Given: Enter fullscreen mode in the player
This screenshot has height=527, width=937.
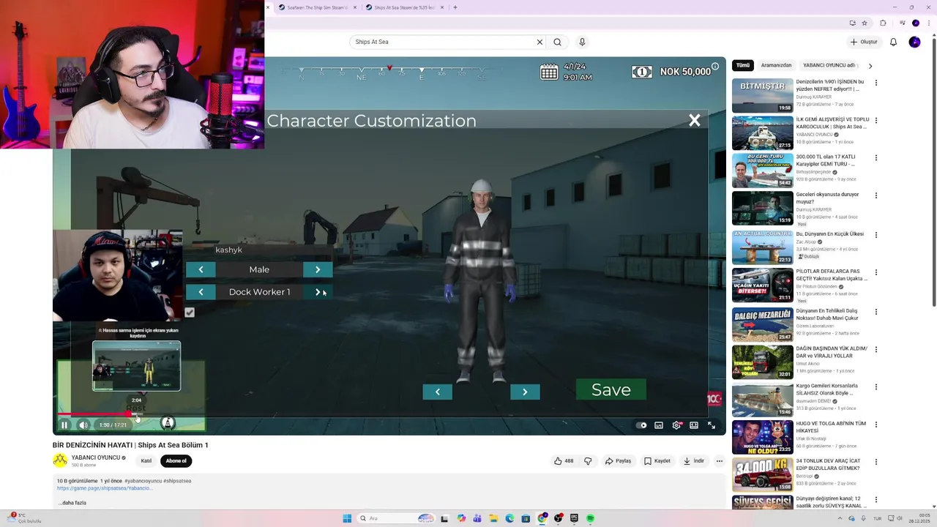Looking at the screenshot, I should click(x=712, y=425).
